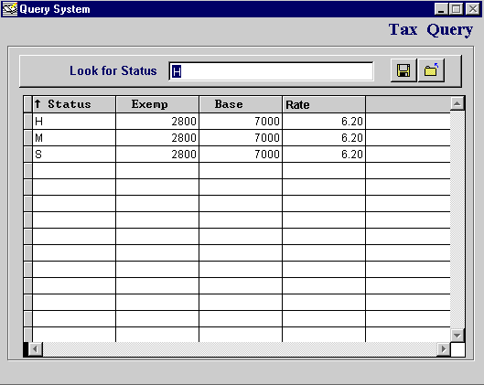484x385 pixels.
Task: Sort by the Status column header
Action: click(74, 104)
